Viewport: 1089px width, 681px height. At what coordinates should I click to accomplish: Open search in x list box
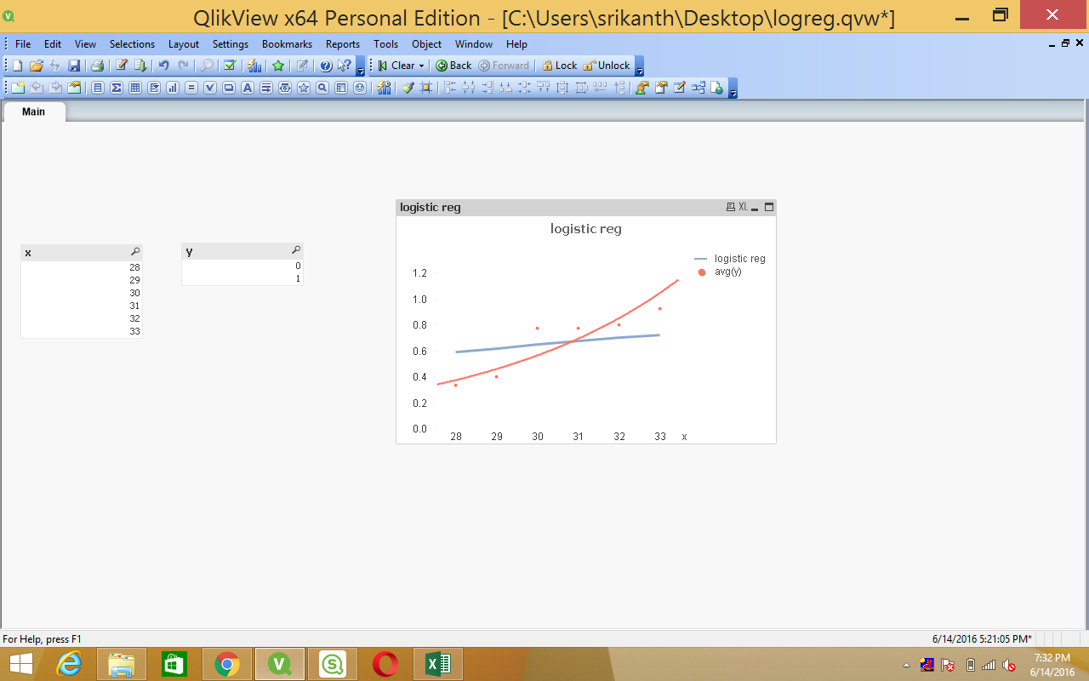135,252
